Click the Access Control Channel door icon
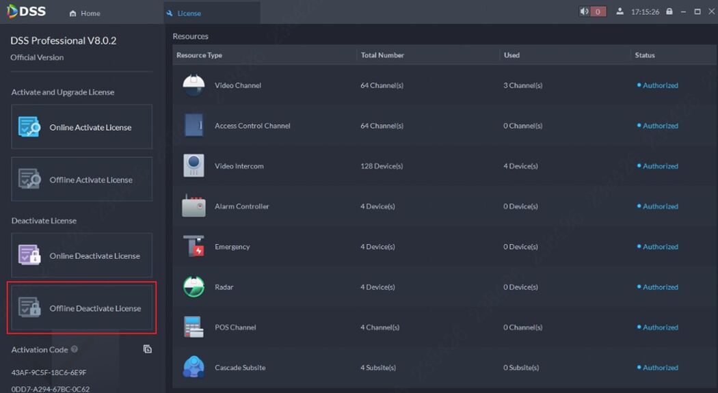Viewport: 718px width, 393px height. pyautogui.click(x=194, y=125)
